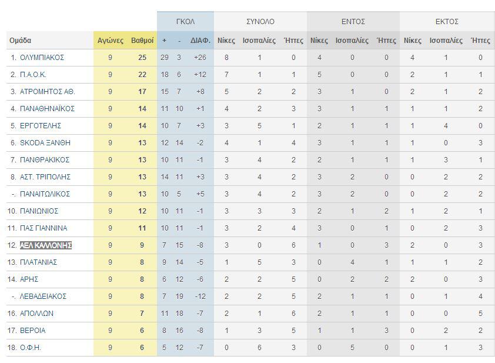Open the ΟΛΥΜΠΙΑΚΟΣ team link
The width and height of the screenshot is (495, 363).
42,58
